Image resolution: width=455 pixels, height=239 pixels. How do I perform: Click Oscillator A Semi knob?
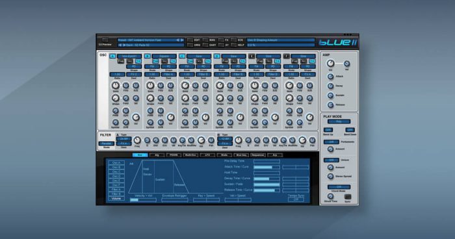[116, 85]
